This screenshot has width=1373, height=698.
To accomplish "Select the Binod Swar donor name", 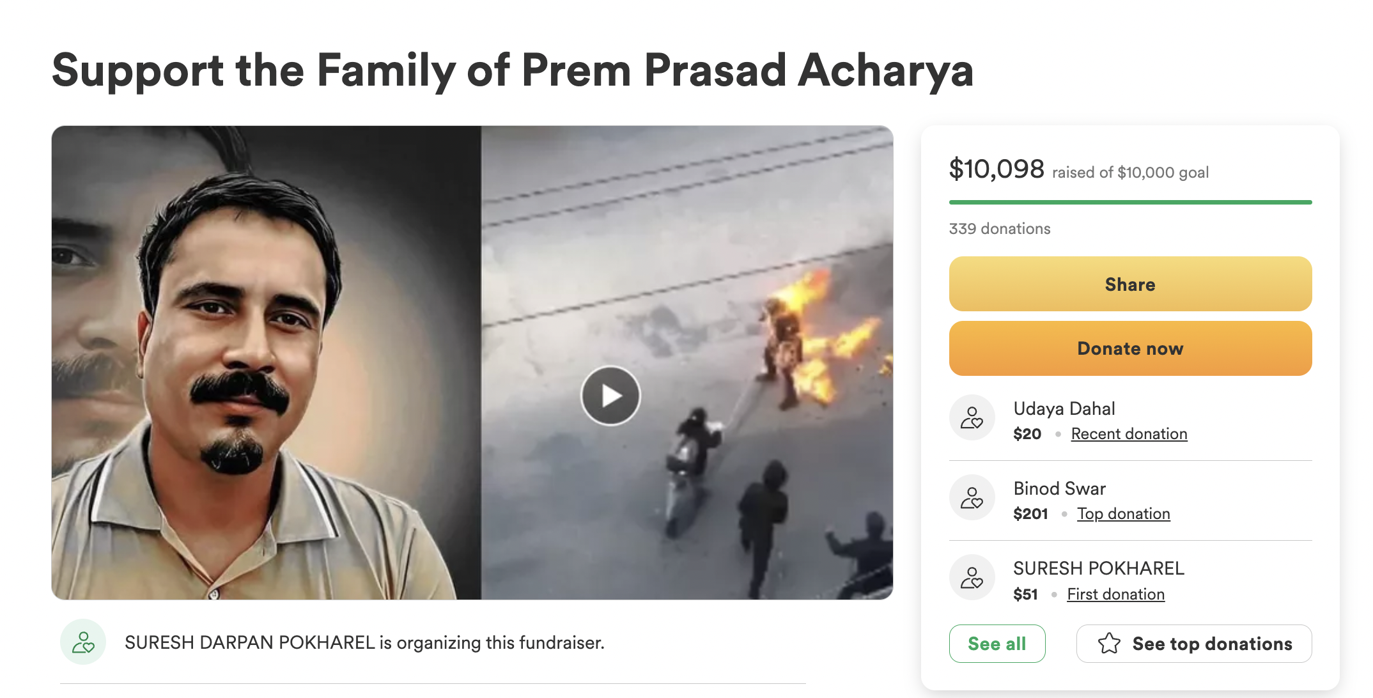I will 1059,489.
